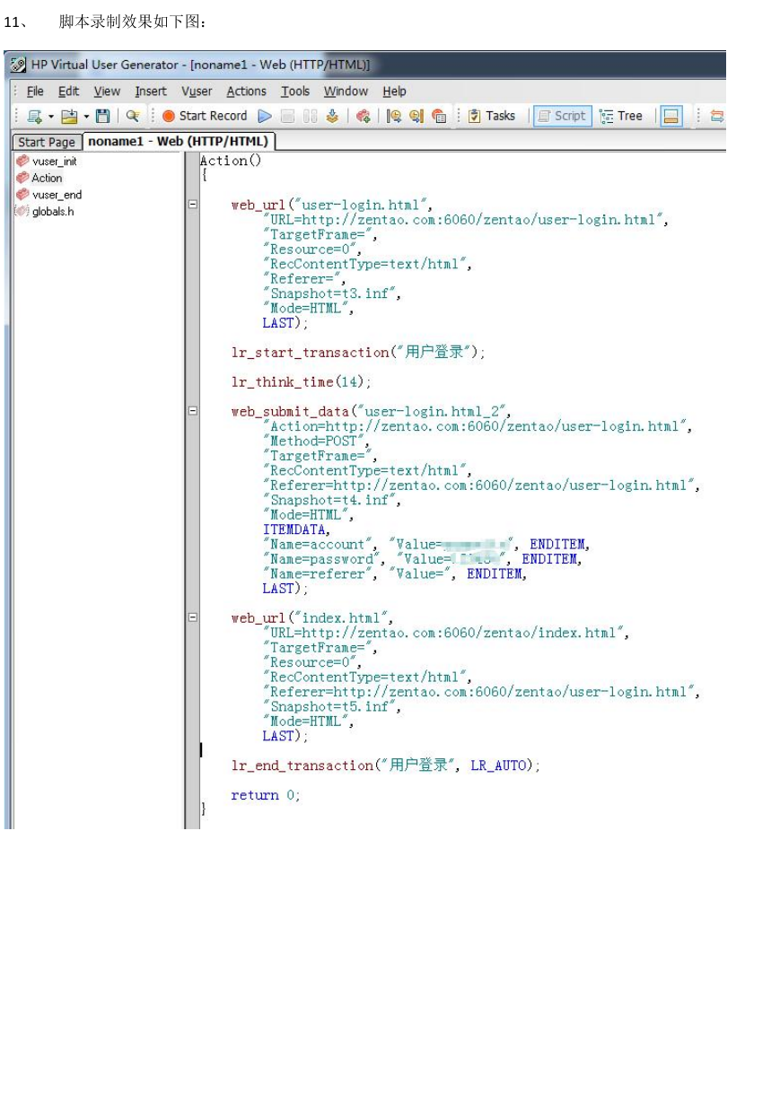This screenshot has height=1102, width=780.
Task: Click the Open Script folder icon
Action: tap(69, 116)
